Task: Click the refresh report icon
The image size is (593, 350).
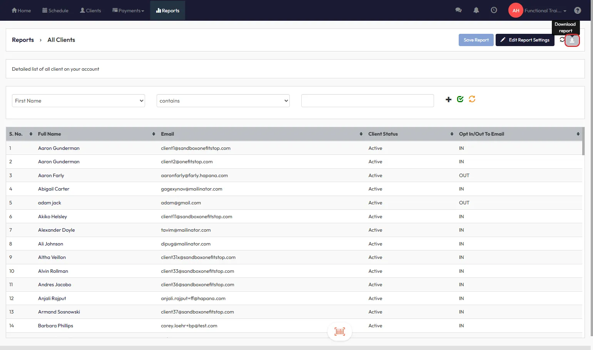Action: tap(562, 40)
